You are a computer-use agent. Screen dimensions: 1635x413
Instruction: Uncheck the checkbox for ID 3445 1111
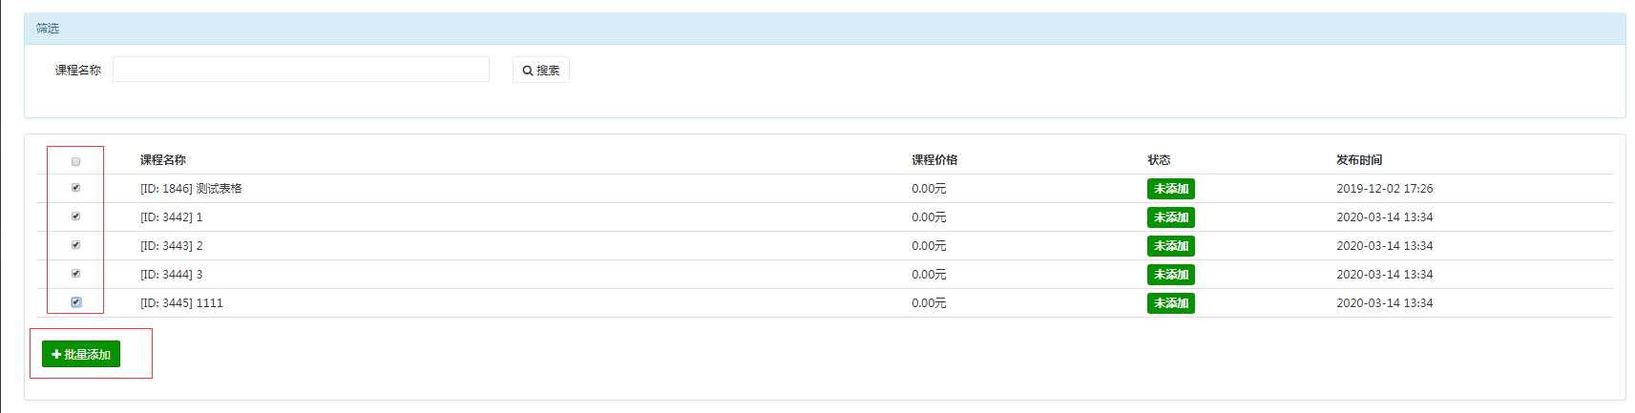tap(75, 302)
